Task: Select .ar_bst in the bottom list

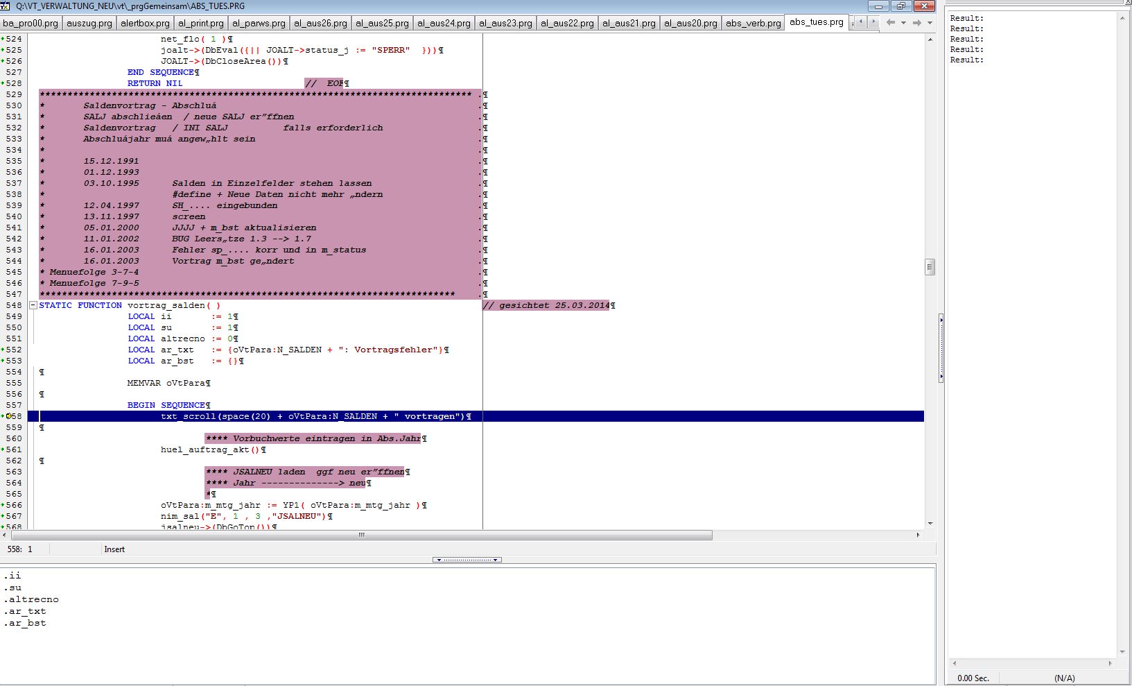Action: pyautogui.click(x=25, y=623)
